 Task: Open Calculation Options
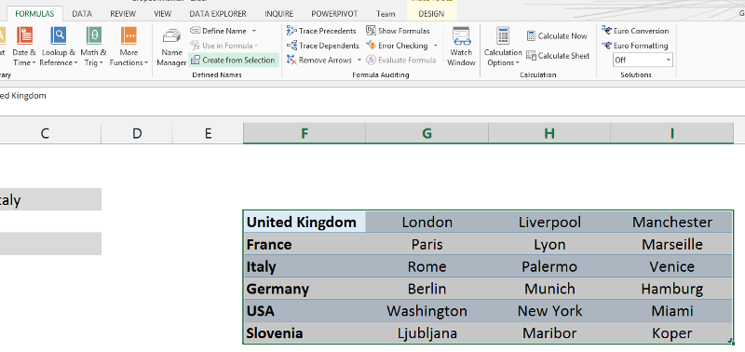pyautogui.click(x=503, y=47)
